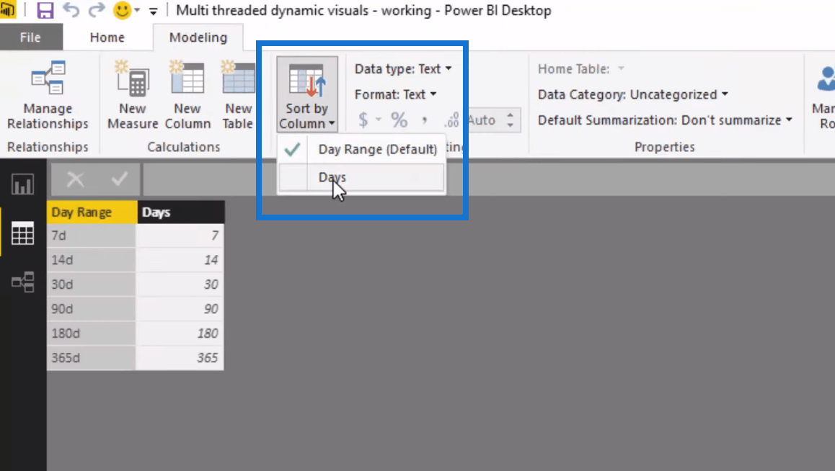Click the 90d cell
The height and width of the screenshot is (471, 835).
click(91, 309)
